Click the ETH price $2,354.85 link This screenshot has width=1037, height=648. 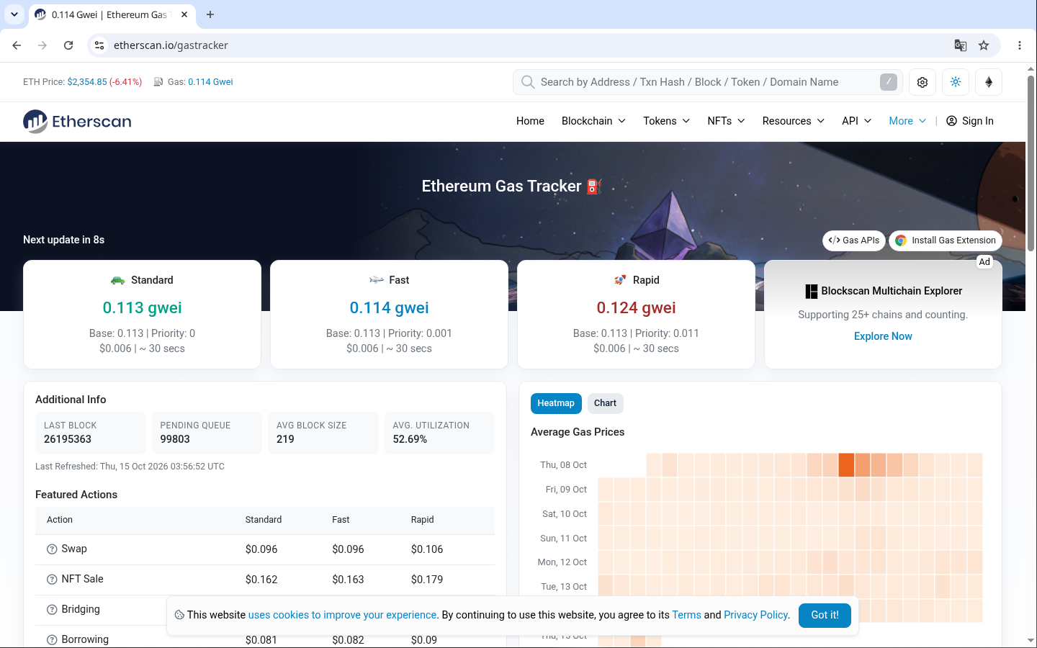87,82
